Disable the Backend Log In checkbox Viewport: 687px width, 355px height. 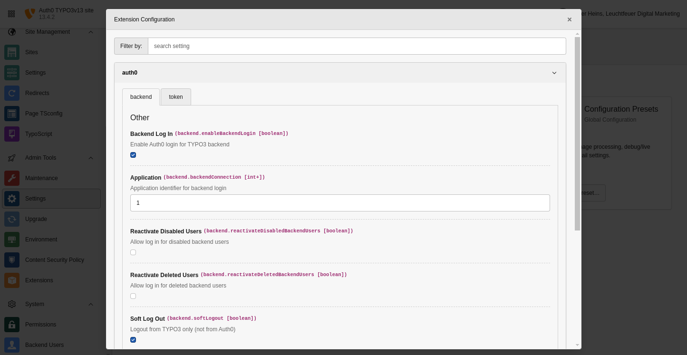133,155
